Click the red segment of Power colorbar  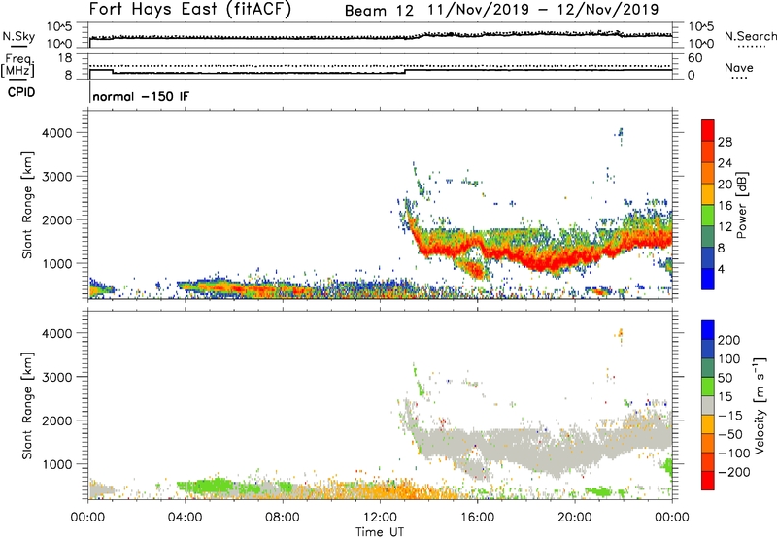pyautogui.click(x=708, y=131)
